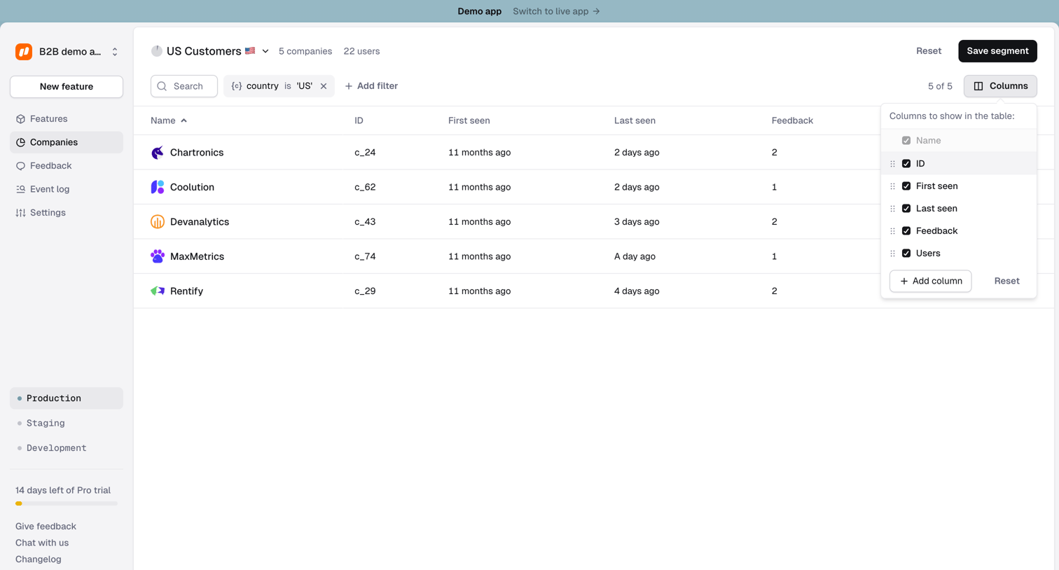Image resolution: width=1059 pixels, height=570 pixels.
Task: Toggle Name column sort order arrow
Action: click(x=184, y=121)
